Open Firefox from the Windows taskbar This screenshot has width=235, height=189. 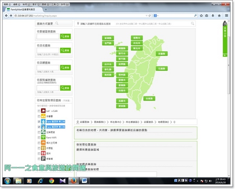click(74, 181)
